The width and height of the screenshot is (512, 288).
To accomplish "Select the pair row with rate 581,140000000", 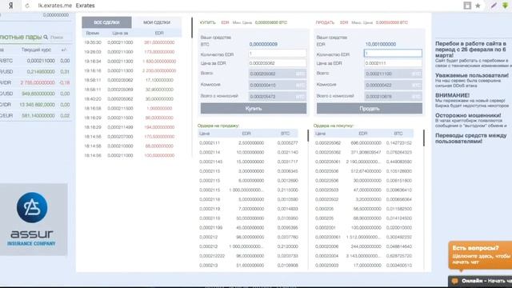I will (35, 115).
